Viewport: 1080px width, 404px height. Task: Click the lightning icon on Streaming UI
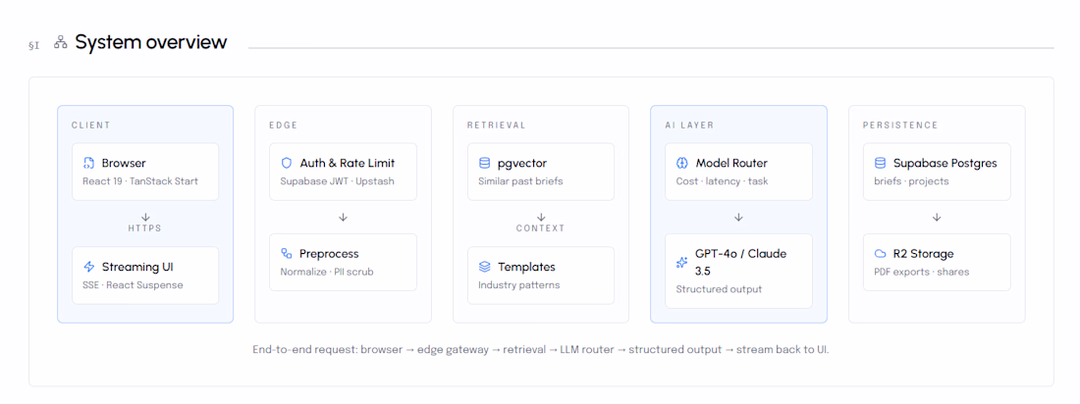point(88,267)
